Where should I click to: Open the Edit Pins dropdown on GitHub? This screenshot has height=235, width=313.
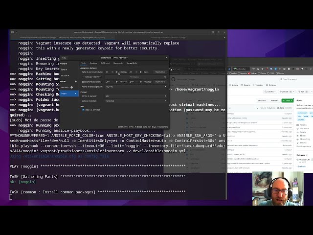(270, 92)
